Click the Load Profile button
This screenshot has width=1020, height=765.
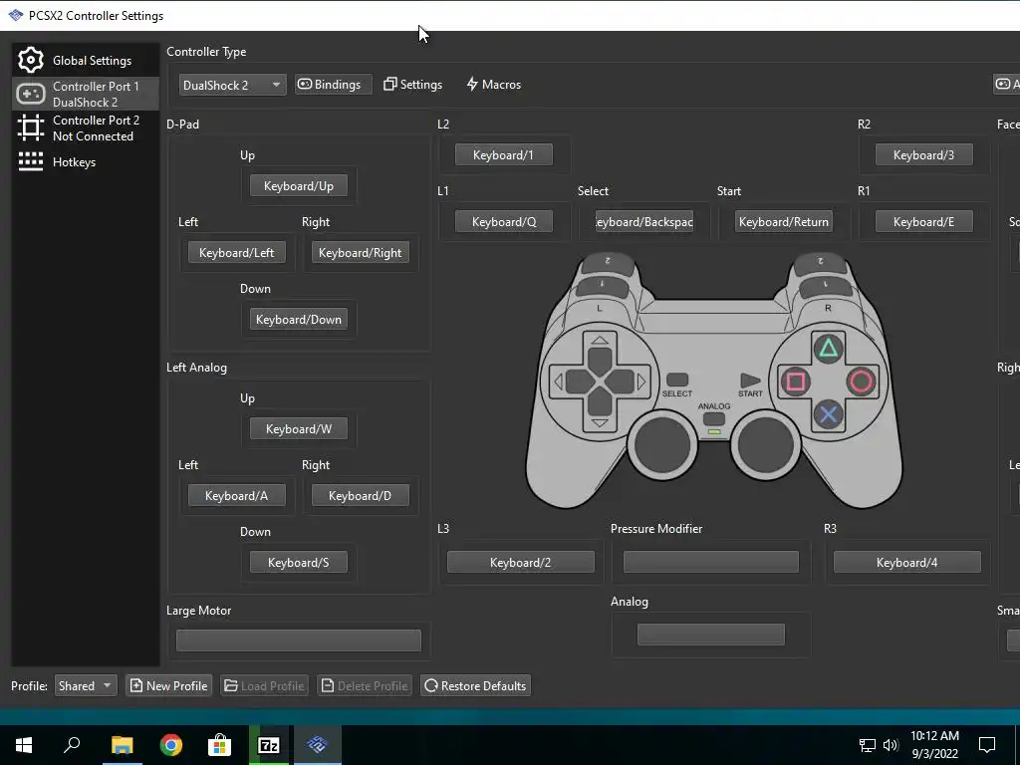click(x=264, y=685)
